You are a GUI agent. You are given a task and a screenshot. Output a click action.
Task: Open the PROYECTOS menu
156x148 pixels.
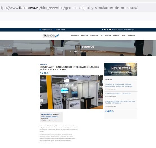click(x=75, y=35)
